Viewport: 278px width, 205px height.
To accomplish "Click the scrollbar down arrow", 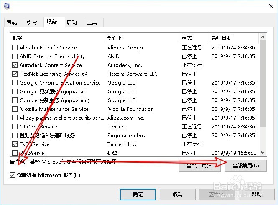I will tap(263, 153).
